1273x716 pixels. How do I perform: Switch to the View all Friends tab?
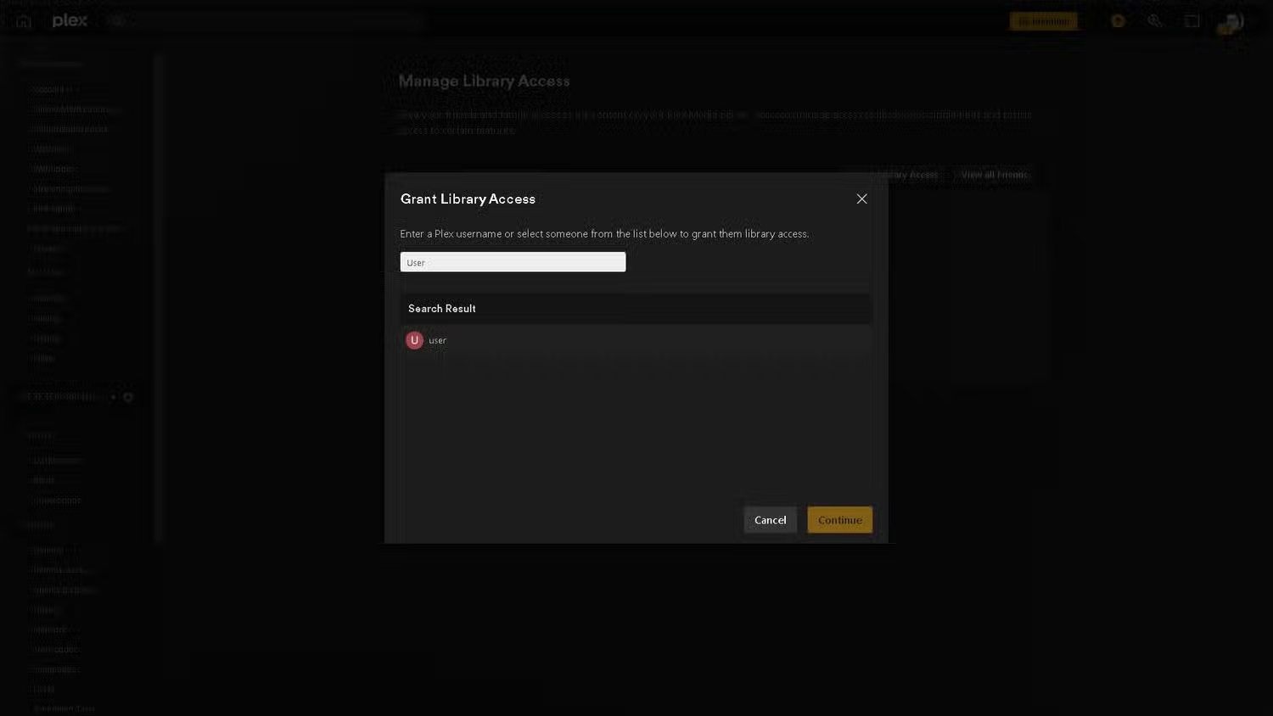(x=993, y=174)
